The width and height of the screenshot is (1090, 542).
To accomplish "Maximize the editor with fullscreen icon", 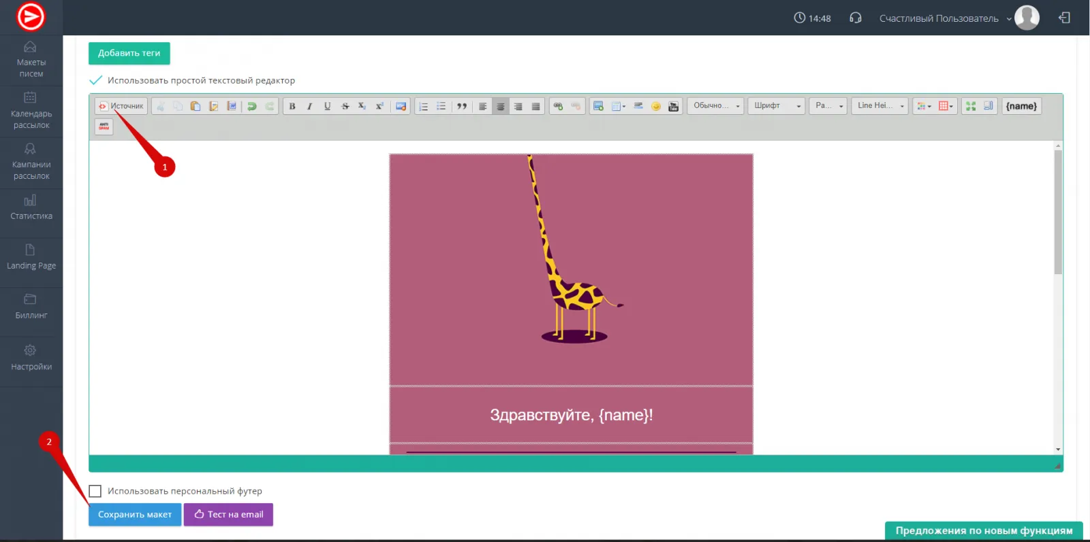I will (971, 106).
